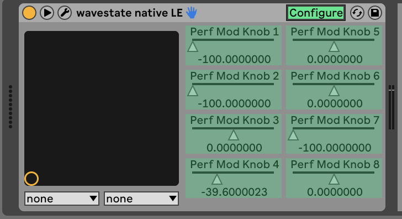402x219 pixels.
Task: Click the level meter at device right edge
Action: coord(391,107)
